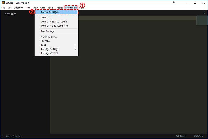Click the Line 1, Column 1 status text
This screenshot has width=208, height=139.
14,136
